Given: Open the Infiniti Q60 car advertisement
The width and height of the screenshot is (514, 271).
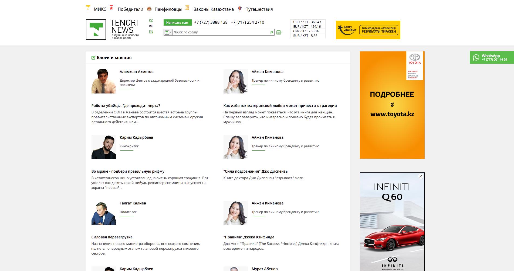Looking at the screenshot, I should [392, 222].
